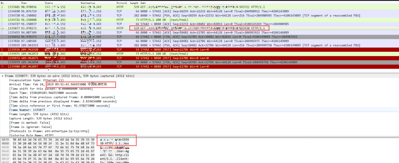Select packet row number 1339935
399x163 pixels.
tap(199, 45)
